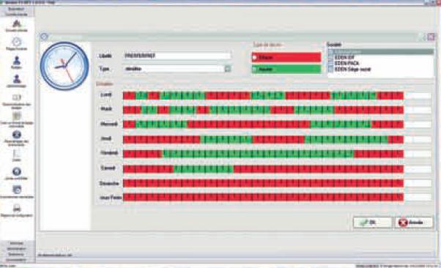Open the Plages horaires clock icon in sidebar
This screenshot has height=268, width=441.
(17, 42)
